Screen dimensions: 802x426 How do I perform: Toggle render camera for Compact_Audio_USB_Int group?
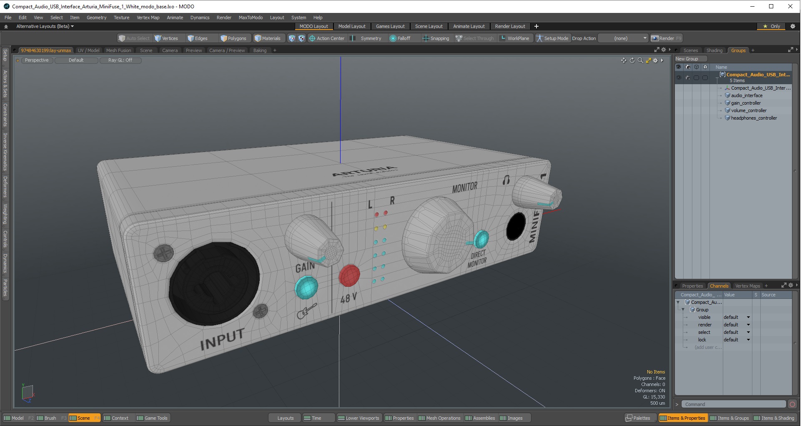(x=688, y=78)
